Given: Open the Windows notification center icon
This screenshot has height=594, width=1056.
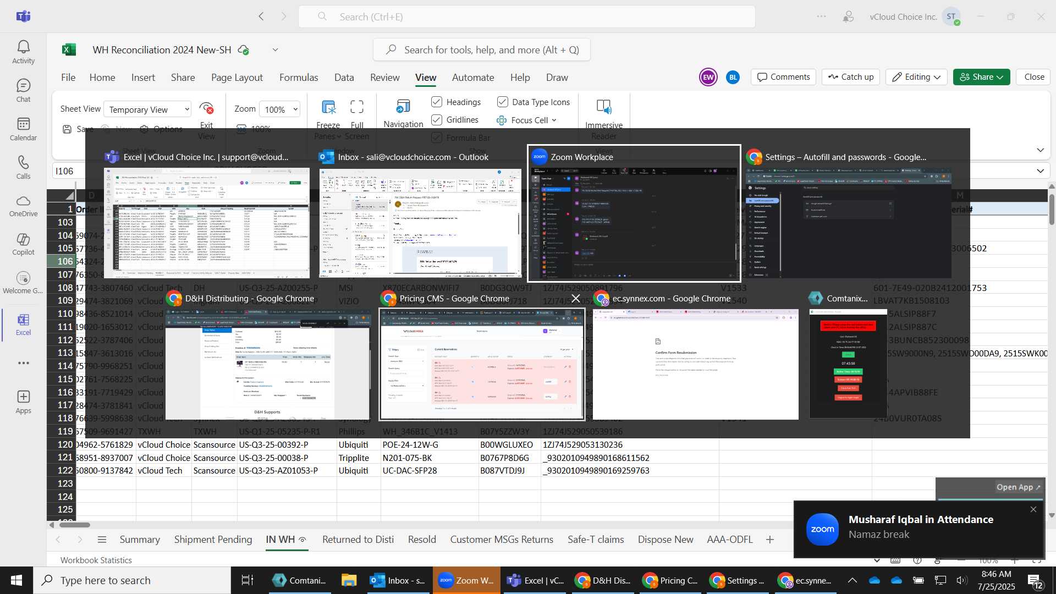Looking at the screenshot, I should point(1035,581).
